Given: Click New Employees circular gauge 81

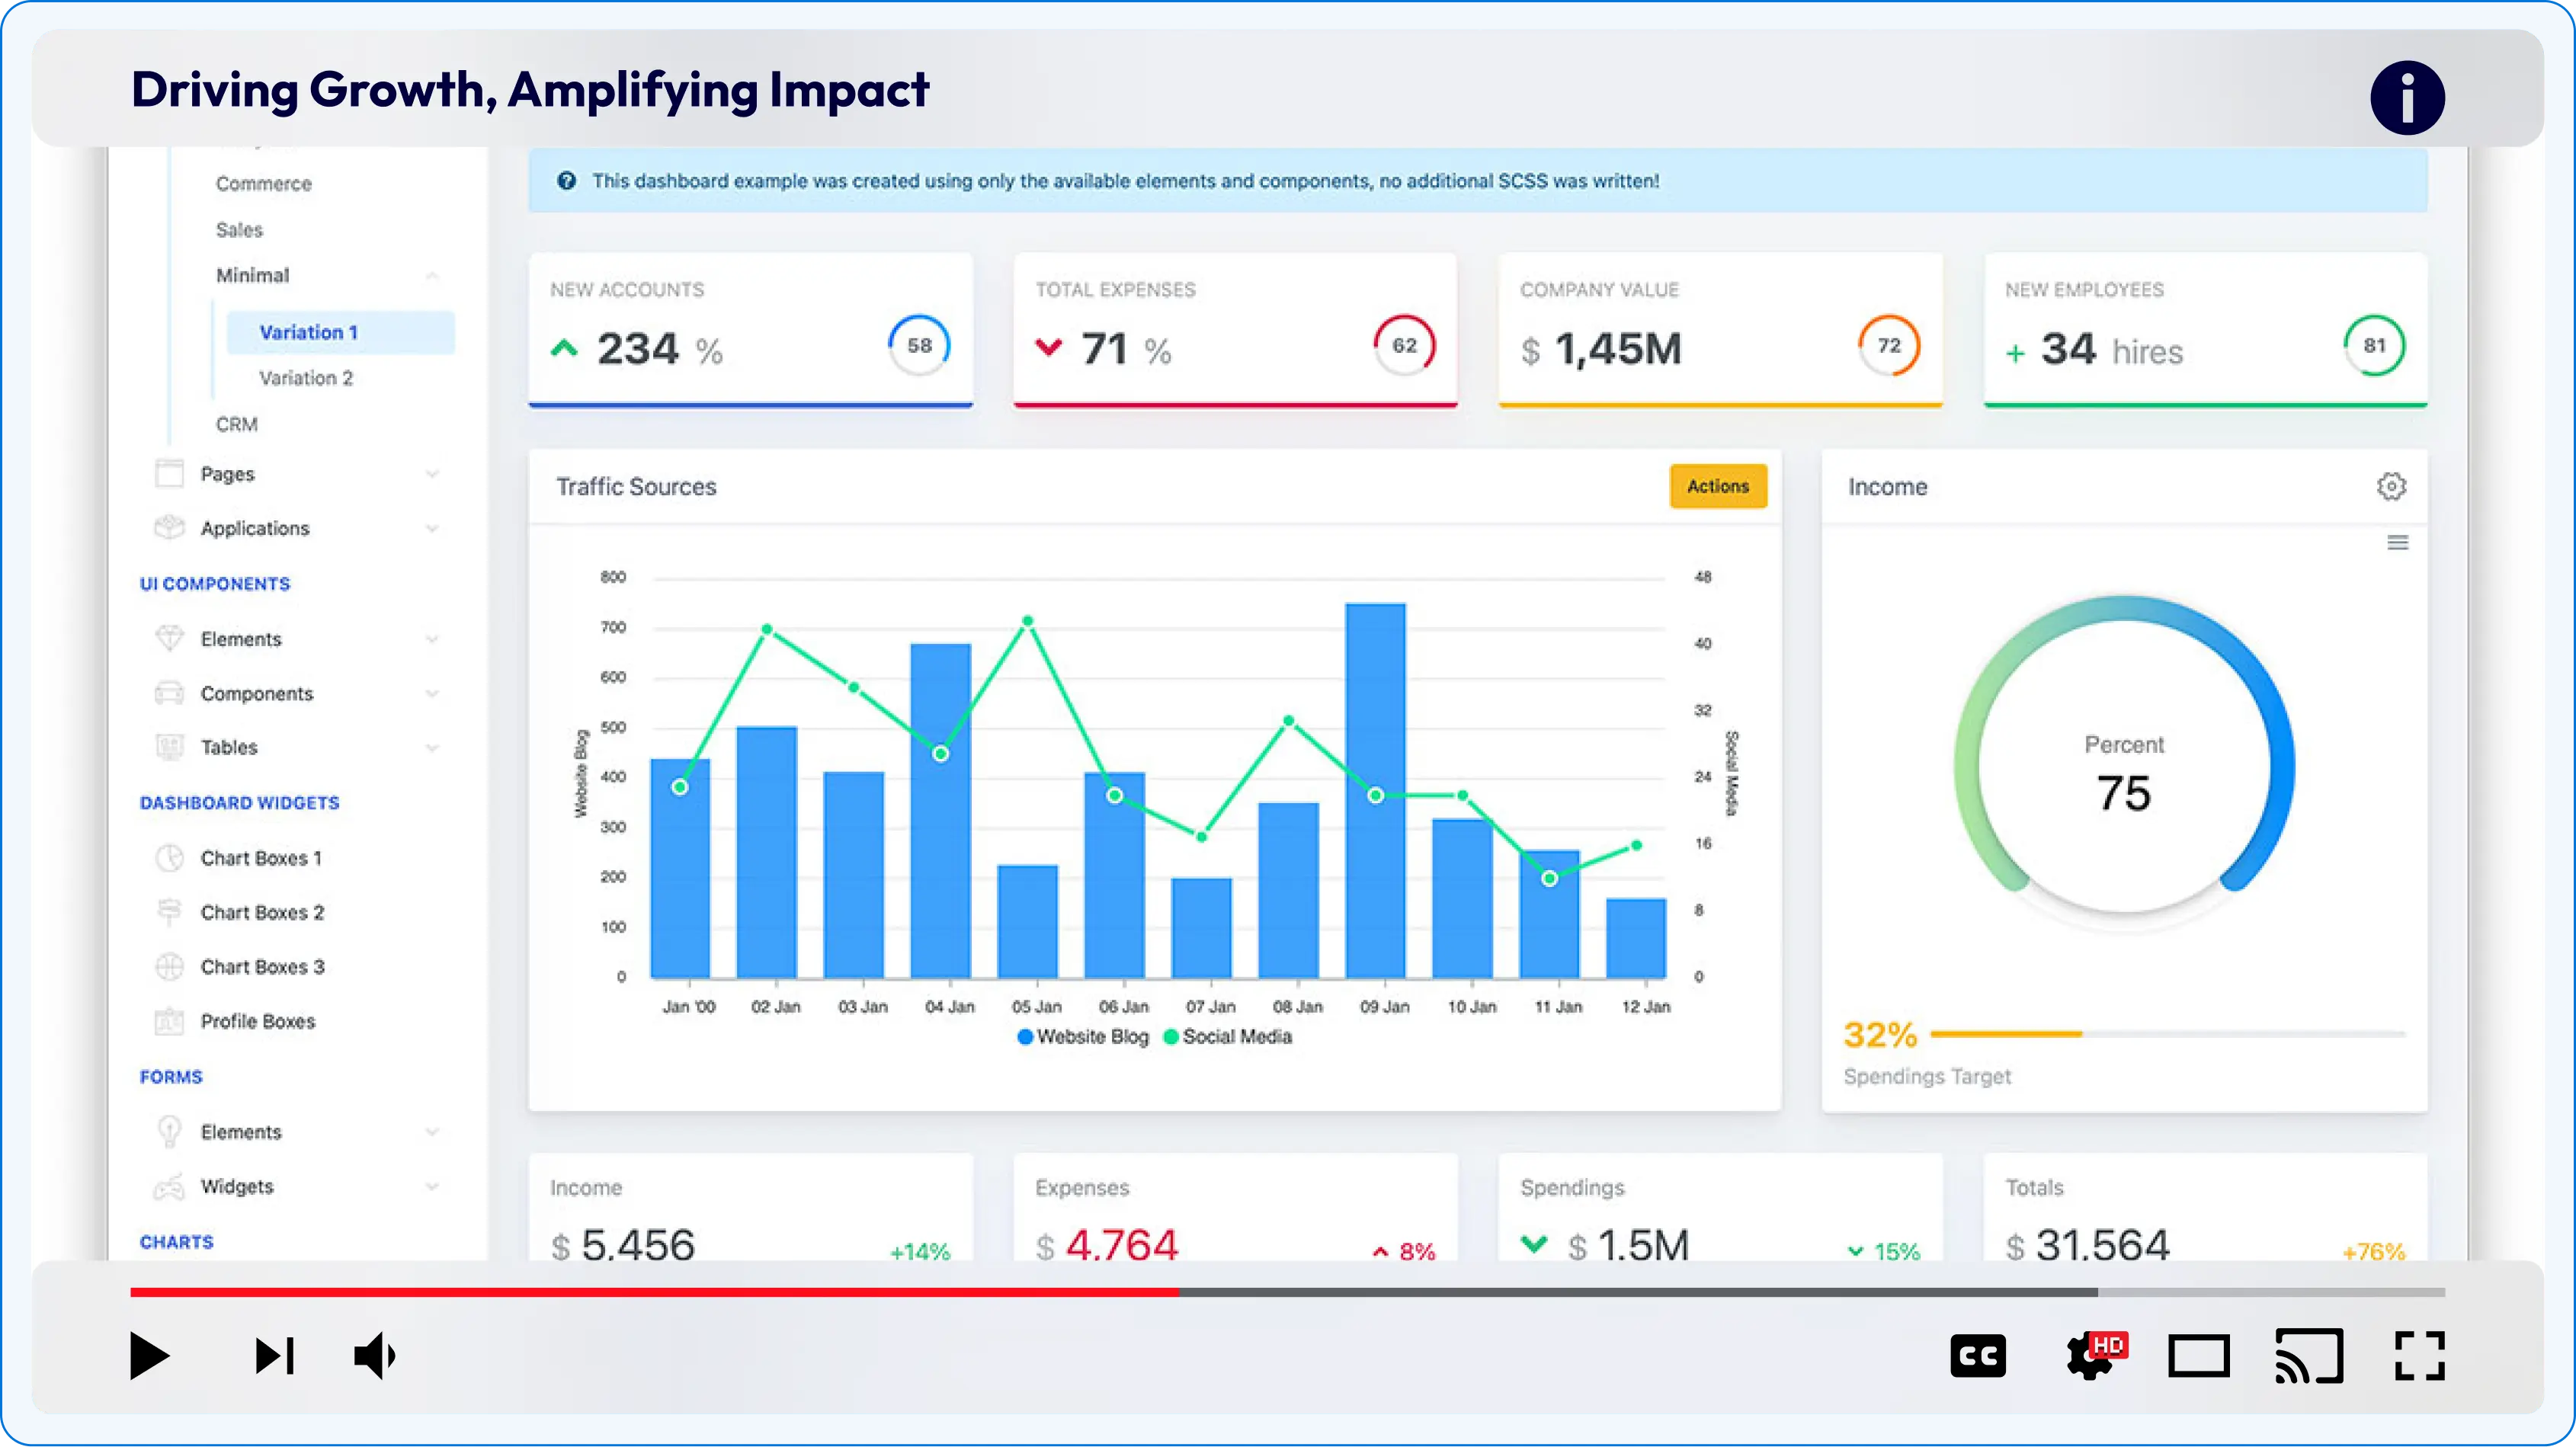Looking at the screenshot, I should click(2374, 345).
